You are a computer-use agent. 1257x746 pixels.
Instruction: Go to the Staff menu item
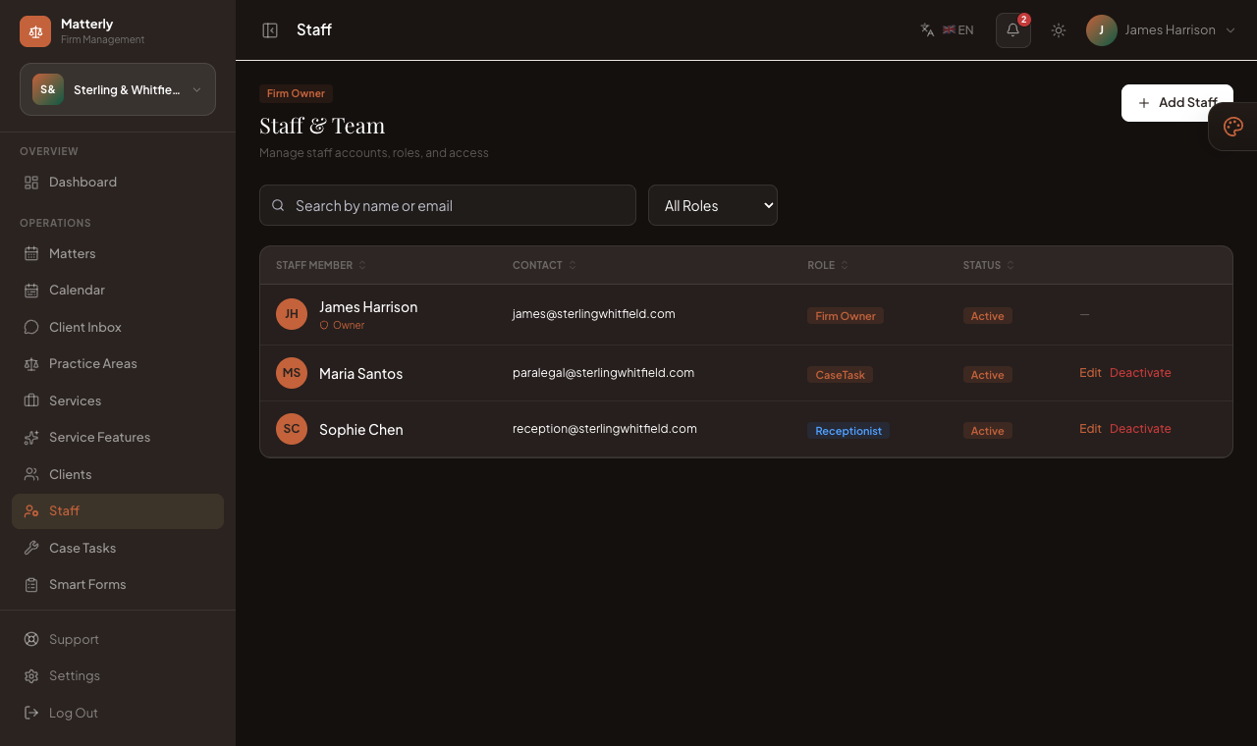click(x=118, y=511)
